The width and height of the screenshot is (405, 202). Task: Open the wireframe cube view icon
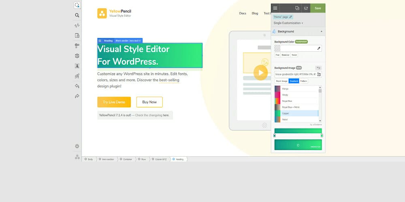[77, 56]
